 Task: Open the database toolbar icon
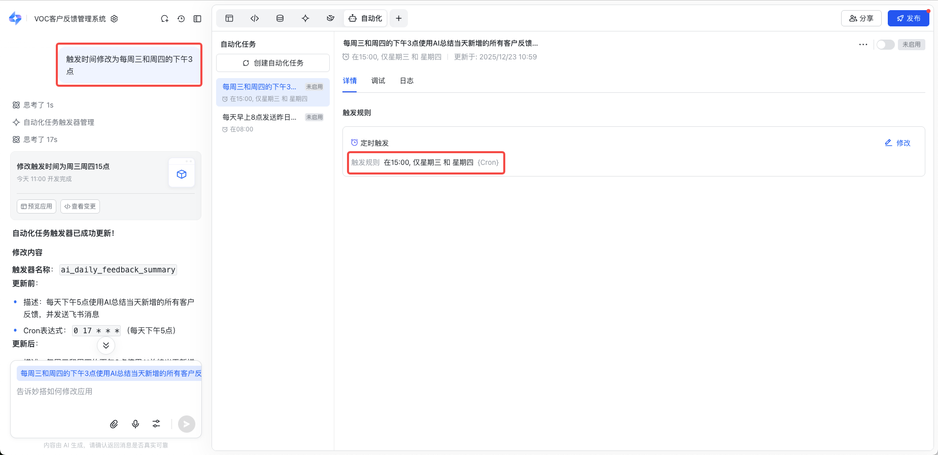tap(280, 18)
